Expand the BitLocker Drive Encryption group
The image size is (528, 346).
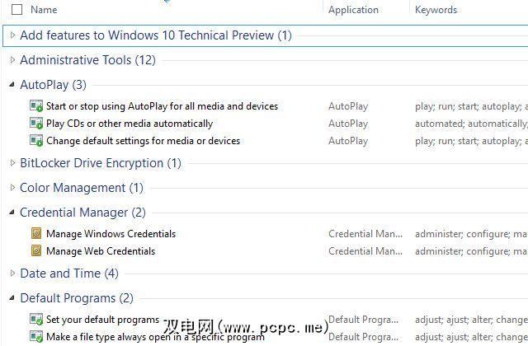[12, 163]
